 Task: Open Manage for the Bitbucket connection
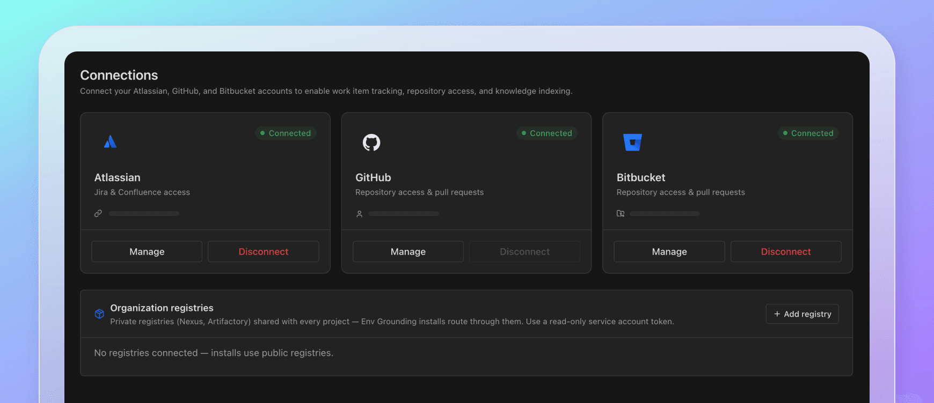669,251
